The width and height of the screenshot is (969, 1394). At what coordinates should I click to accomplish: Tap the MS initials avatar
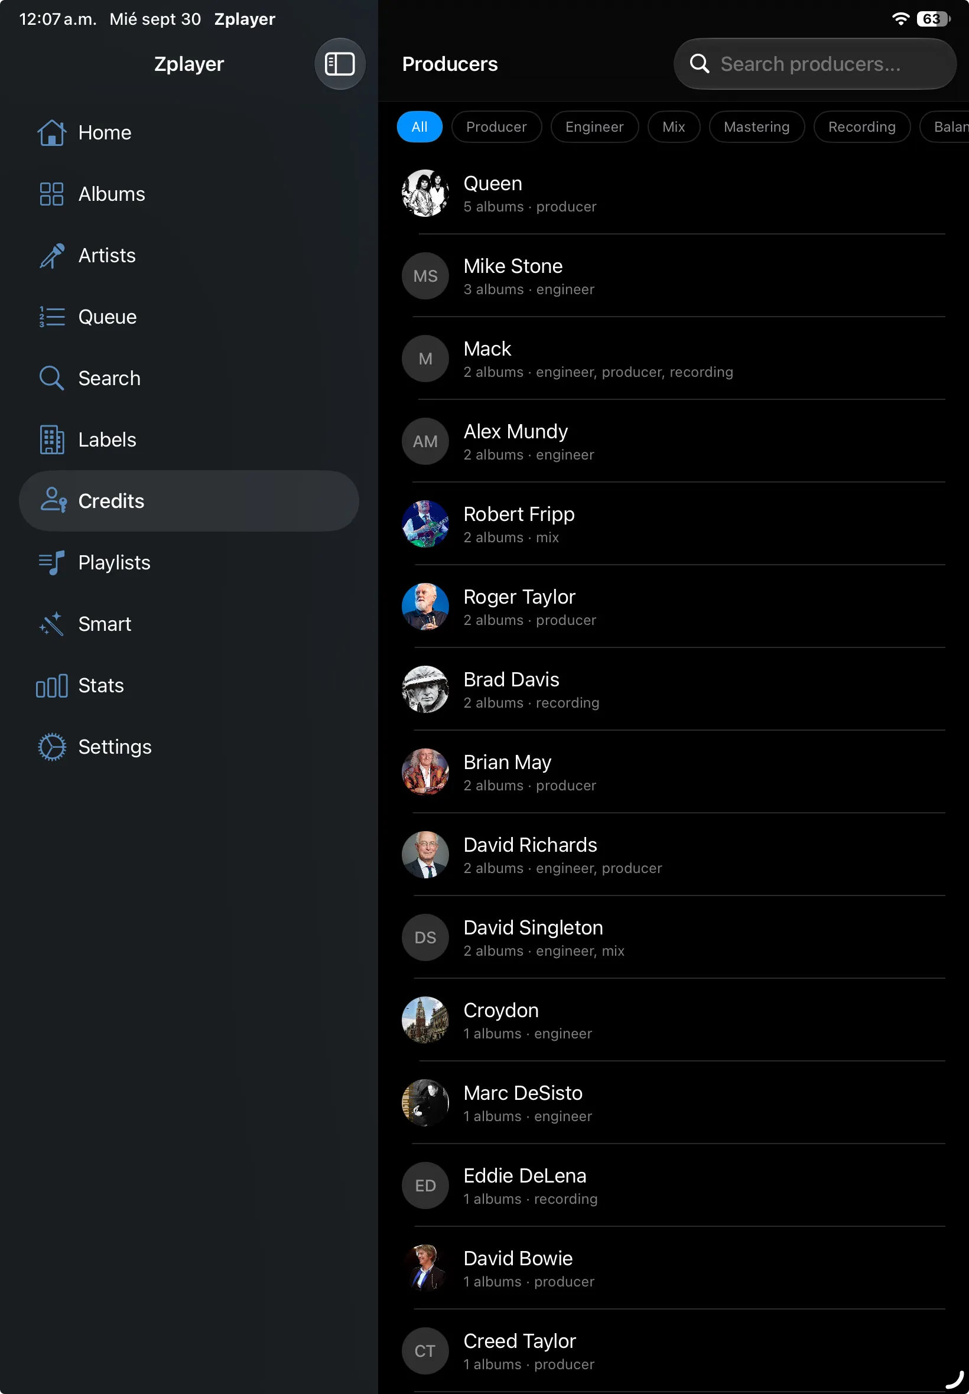425,276
